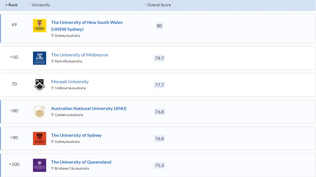This screenshot has height=177, width=316.
Task: Click the University of Melbourne crest logo
Action: pos(39,58)
